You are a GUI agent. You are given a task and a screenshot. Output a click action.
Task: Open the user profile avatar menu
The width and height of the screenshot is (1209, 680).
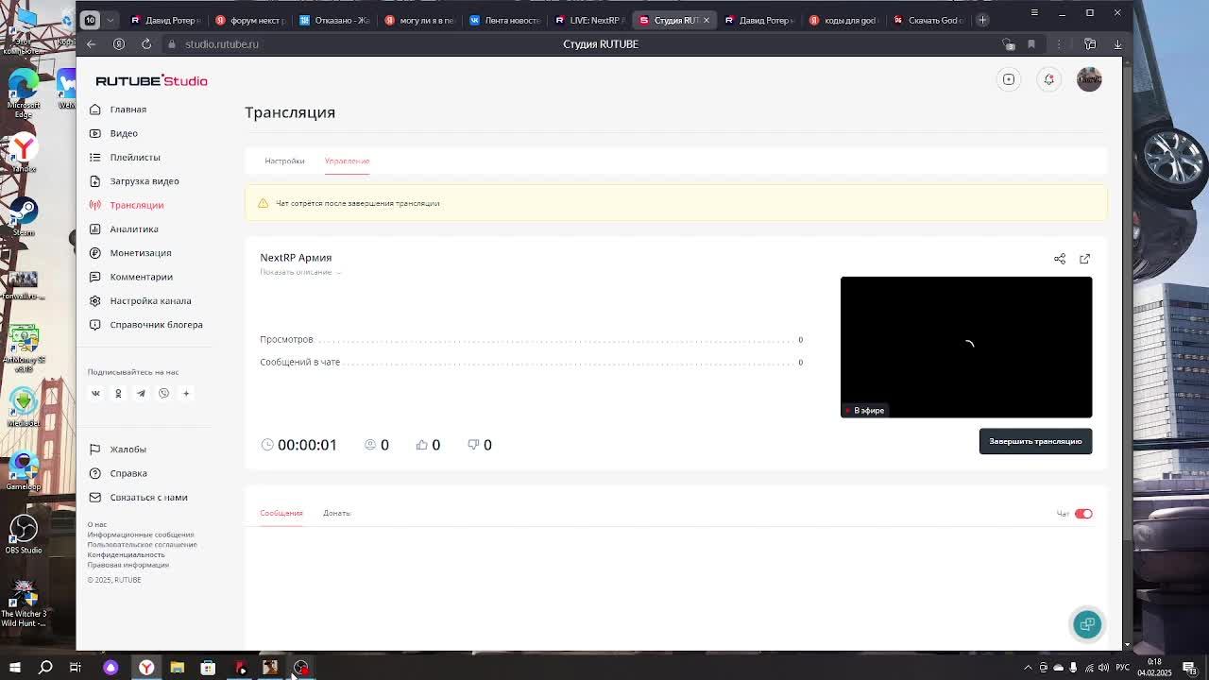point(1089,79)
